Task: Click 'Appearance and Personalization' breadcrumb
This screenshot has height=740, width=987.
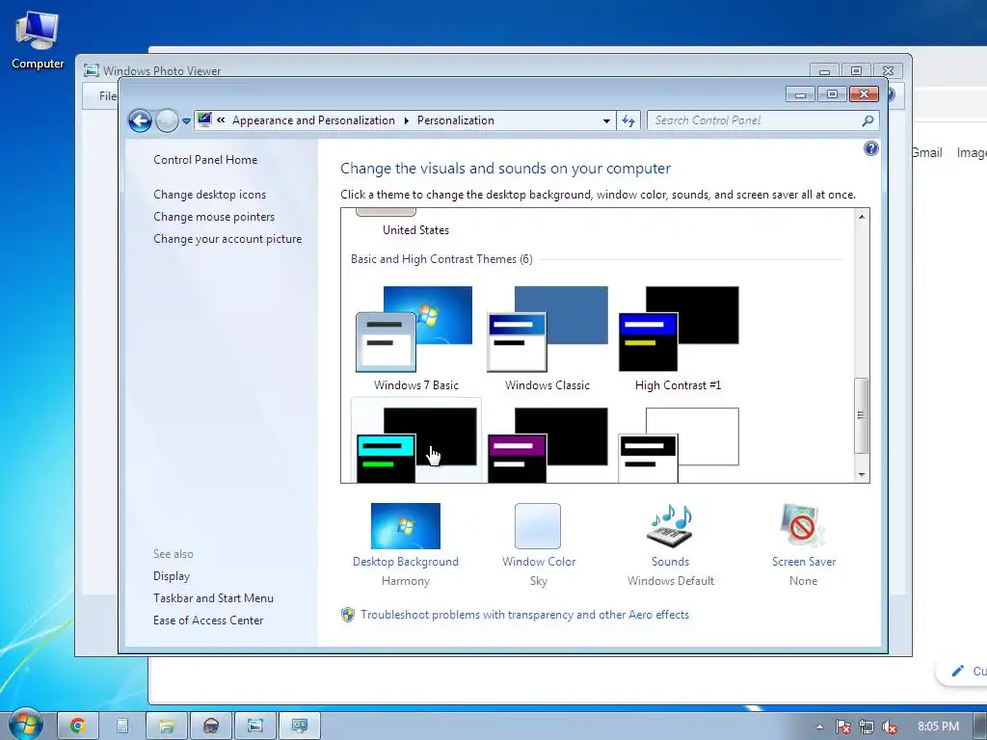Action: [x=313, y=120]
